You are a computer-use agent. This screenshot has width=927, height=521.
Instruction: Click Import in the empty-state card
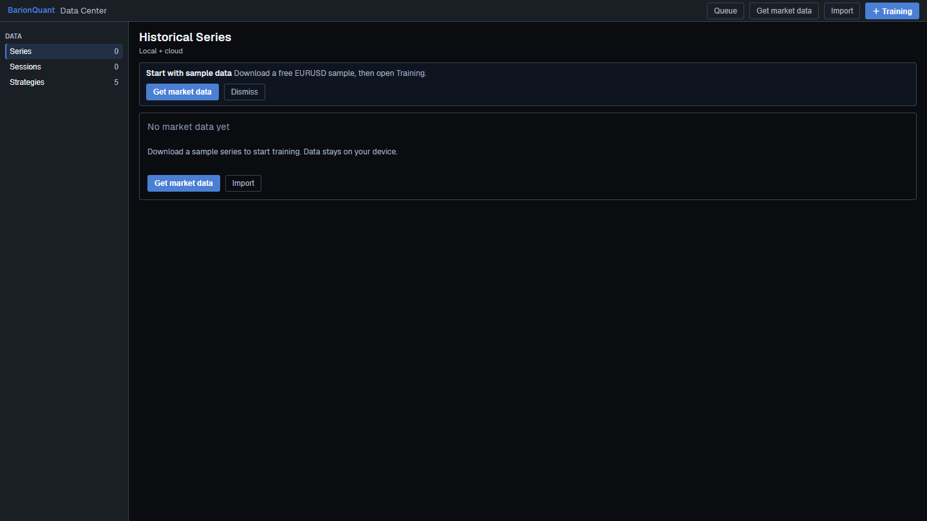click(243, 183)
